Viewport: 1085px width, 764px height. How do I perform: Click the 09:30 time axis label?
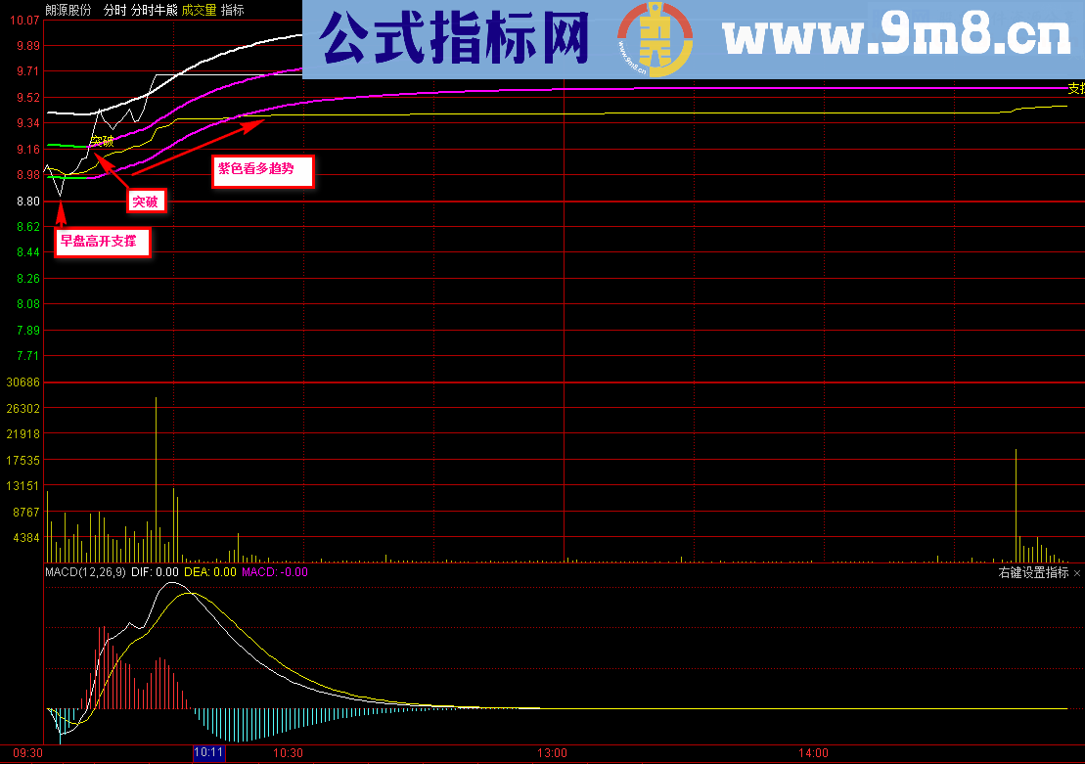tap(25, 754)
